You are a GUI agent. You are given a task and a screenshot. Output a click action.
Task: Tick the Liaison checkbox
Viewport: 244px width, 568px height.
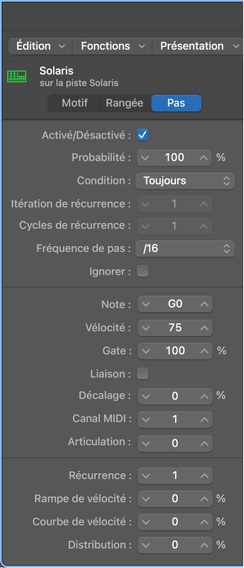pyautogui.click(x=143, y=374)
